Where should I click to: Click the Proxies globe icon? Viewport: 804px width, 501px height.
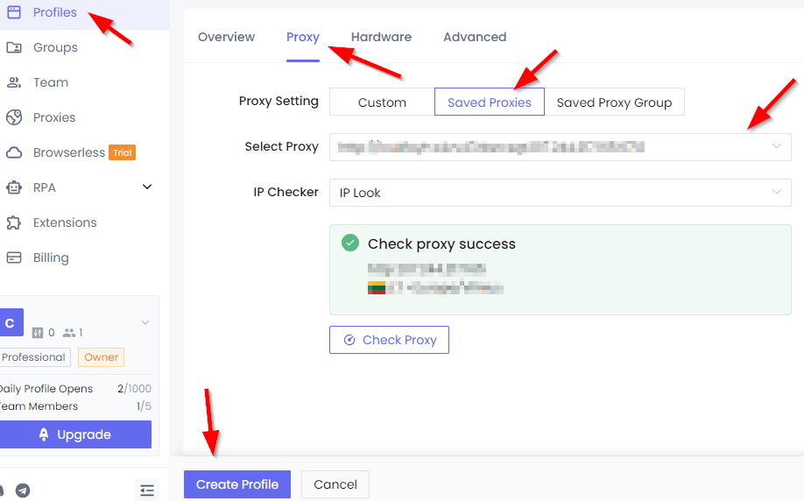click(14, 117)
